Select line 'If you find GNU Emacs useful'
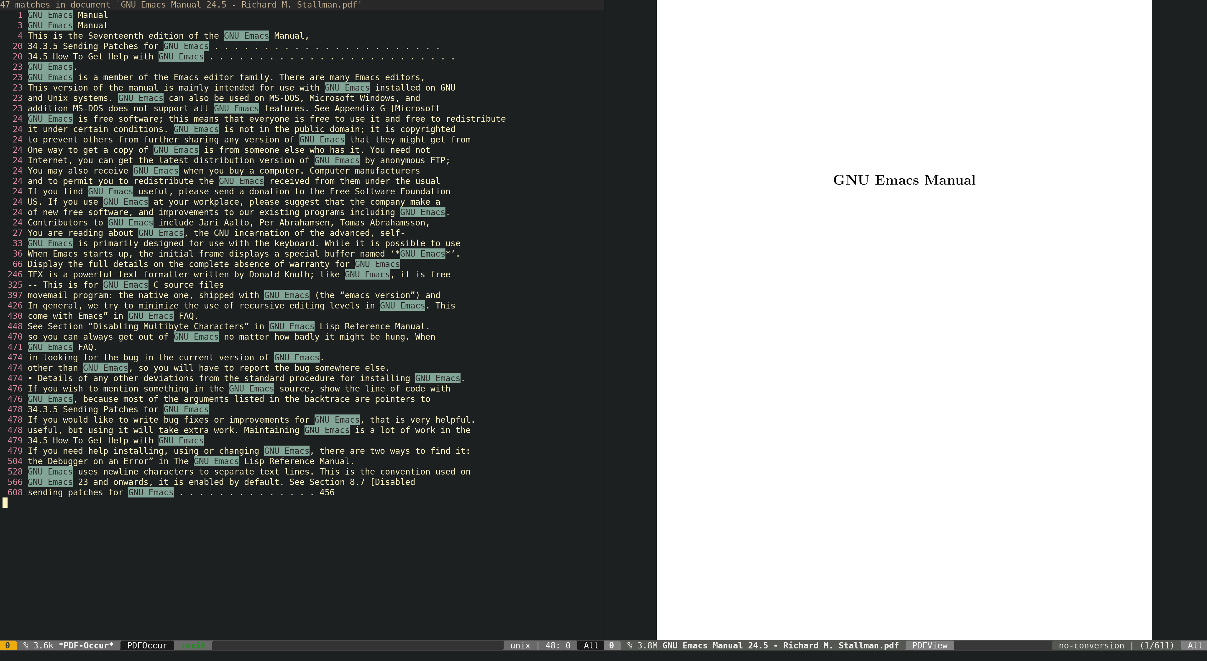The width and height of the screenshot is (1207, 661). [239, 191]
